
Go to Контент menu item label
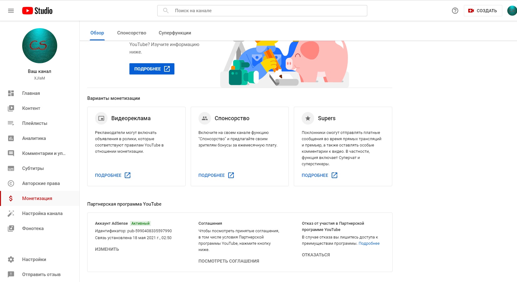31,108
